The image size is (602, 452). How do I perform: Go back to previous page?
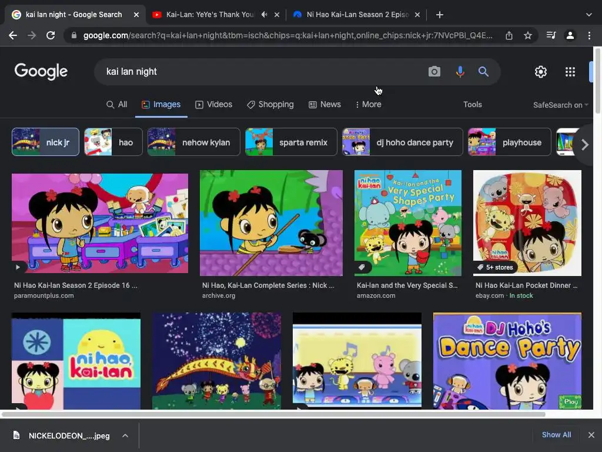pyautogui.click(x=13, y=35)
